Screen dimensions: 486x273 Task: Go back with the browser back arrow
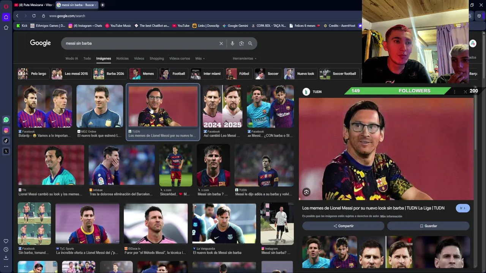point(17,16)
